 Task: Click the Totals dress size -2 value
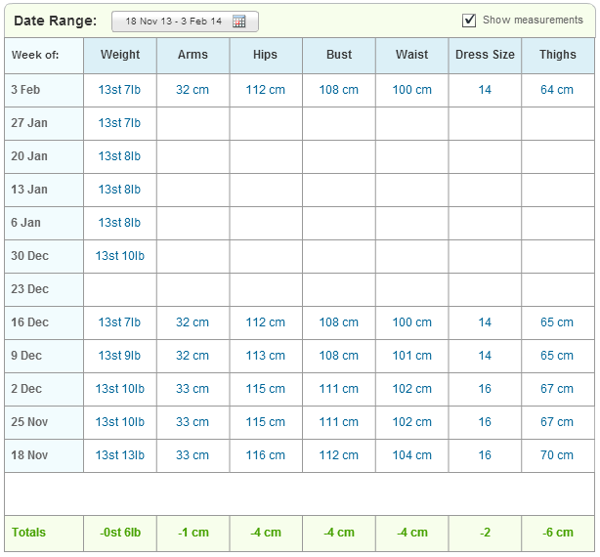tap(485, 533)
